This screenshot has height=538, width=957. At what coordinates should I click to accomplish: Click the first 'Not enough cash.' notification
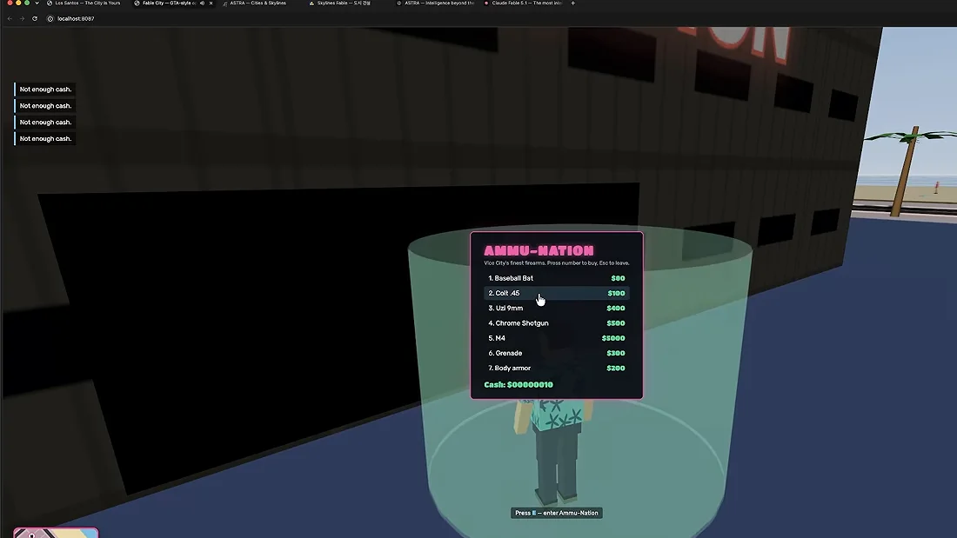point(45,89)
